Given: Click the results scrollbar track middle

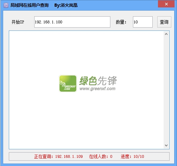Looking at the screenshot, I should coord(166,90).
